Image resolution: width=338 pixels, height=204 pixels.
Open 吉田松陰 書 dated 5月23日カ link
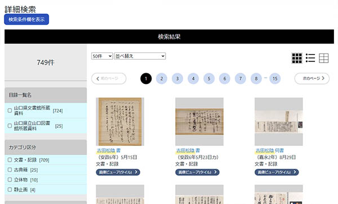pos(188,150)
